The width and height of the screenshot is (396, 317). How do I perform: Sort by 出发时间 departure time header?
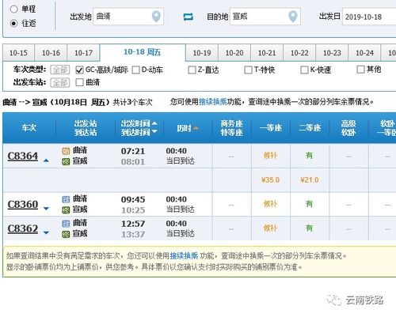[x=139, y=123]
